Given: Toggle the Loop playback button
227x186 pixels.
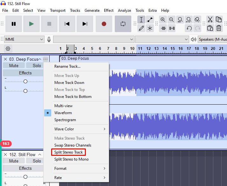Looking at the screenshot, I should 123,24.
